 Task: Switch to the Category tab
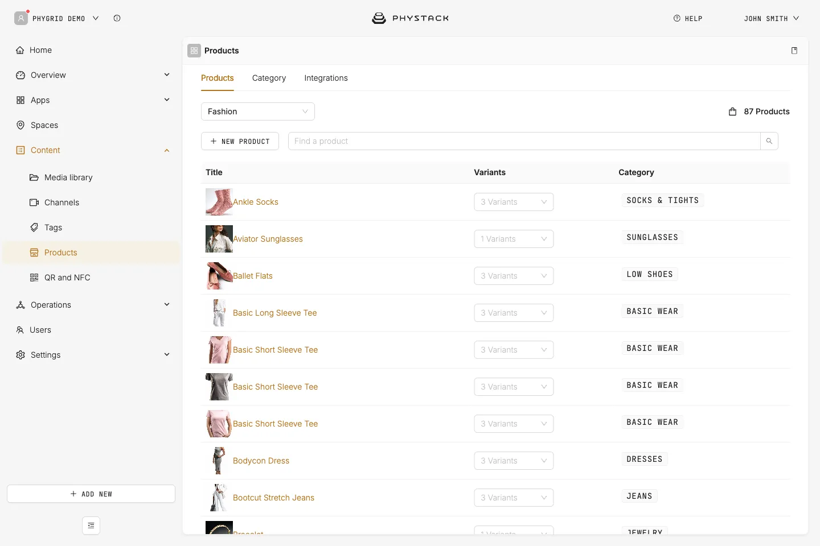tap(269, 78)
